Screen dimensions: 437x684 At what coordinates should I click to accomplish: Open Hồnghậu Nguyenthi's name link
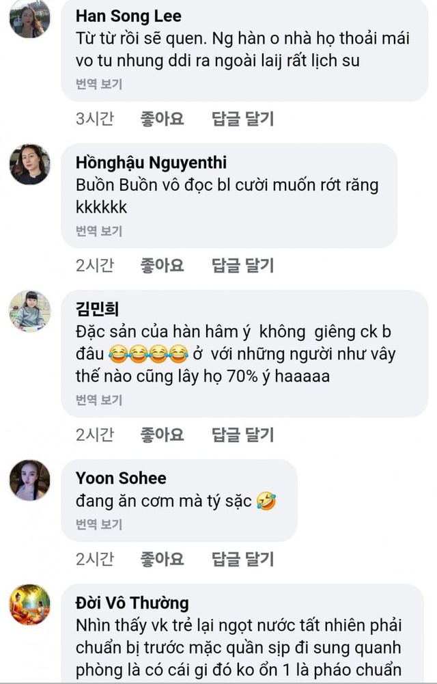pos(151,163)
